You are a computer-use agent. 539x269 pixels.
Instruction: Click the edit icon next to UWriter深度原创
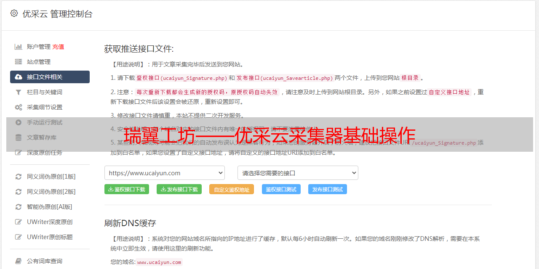point(19,222)
